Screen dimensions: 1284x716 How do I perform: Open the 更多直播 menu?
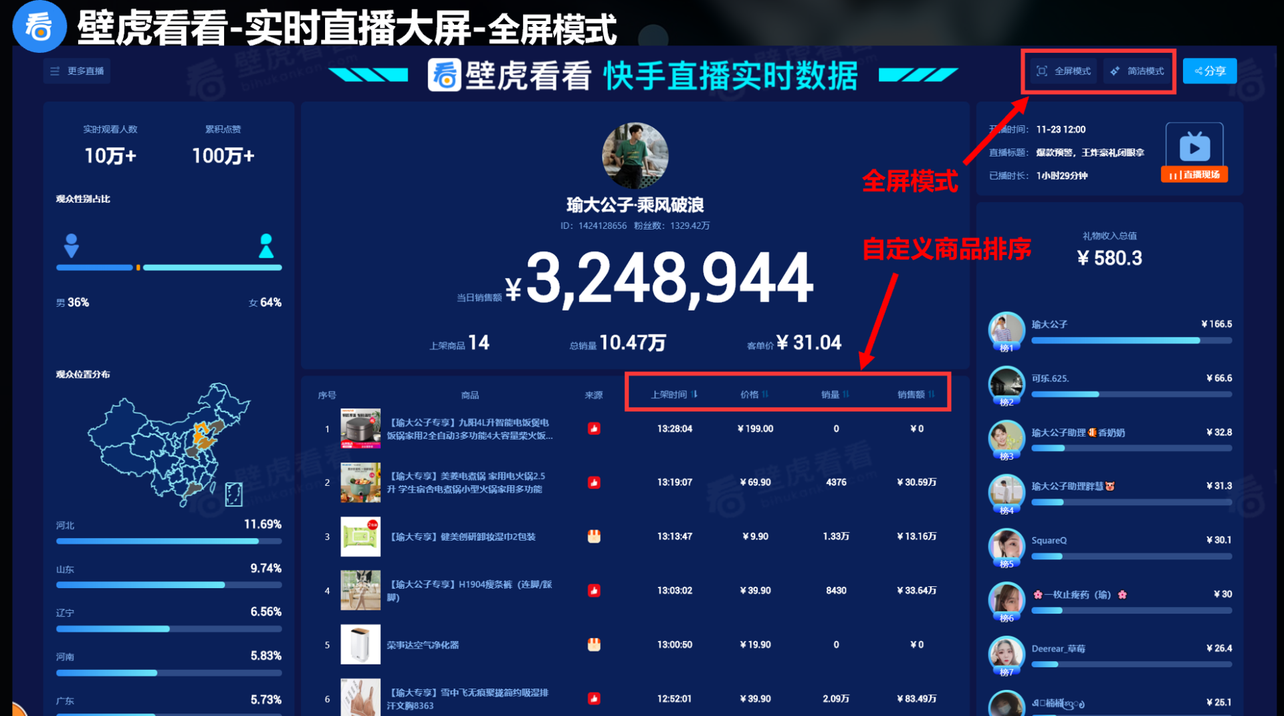point(78,71)
